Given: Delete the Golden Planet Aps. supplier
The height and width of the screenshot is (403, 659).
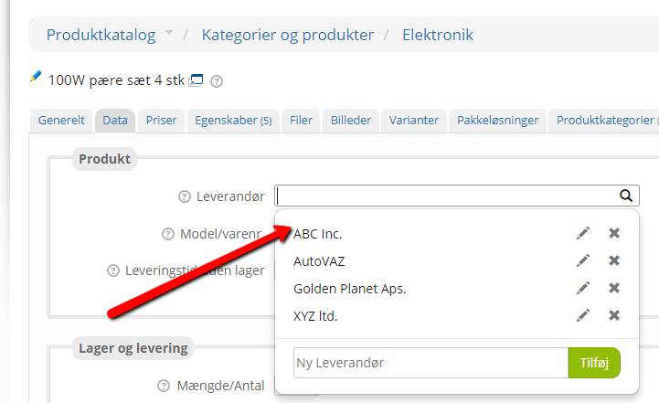Looking at the screenshot, I should (x=614, y=288).
